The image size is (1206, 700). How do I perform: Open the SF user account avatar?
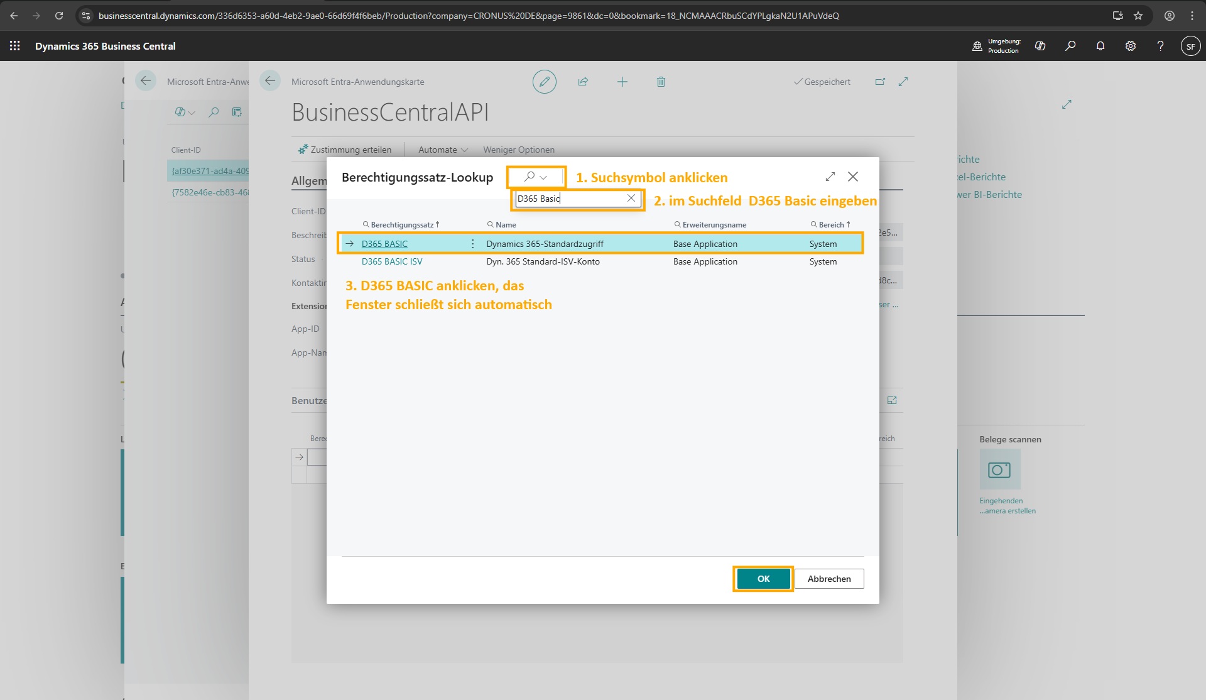click(x=1190, y=46)
